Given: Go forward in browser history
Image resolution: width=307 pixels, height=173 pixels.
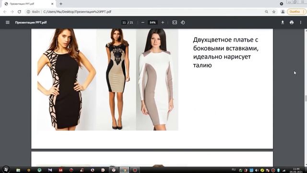Looking at the screenshot, I should [12, 12].
